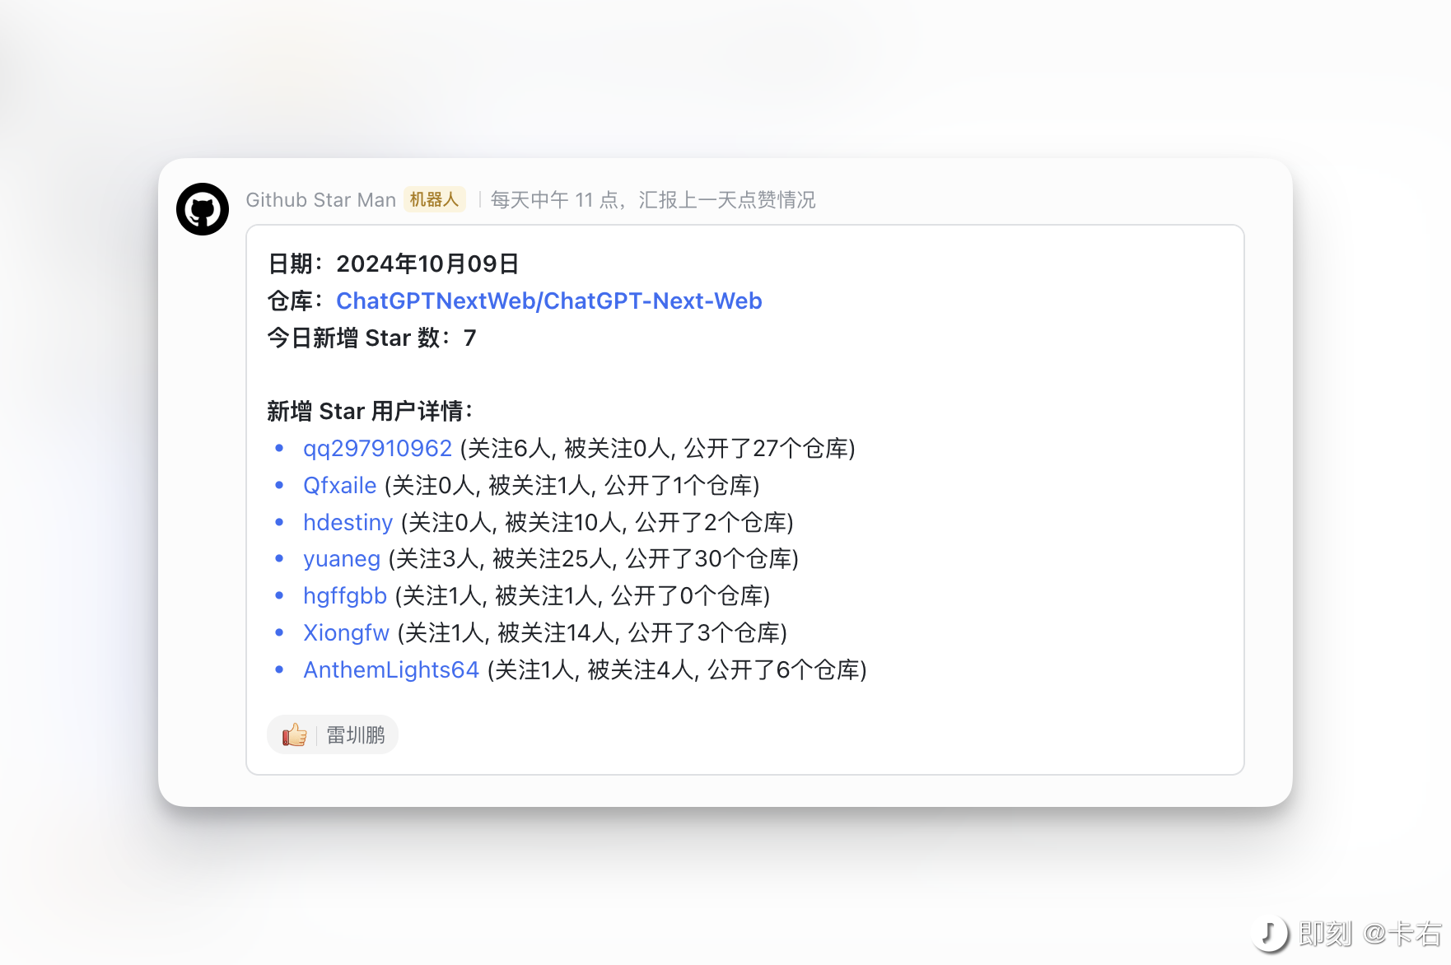
Task: Select the date line 2024年10月09日
Action: click(x=394, y=264)
